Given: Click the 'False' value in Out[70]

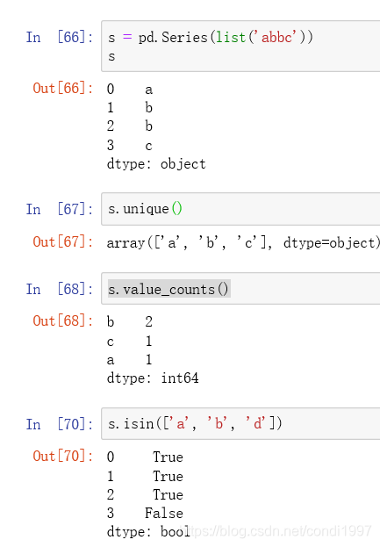Looking at the screenshot, I should pos(164,513).
